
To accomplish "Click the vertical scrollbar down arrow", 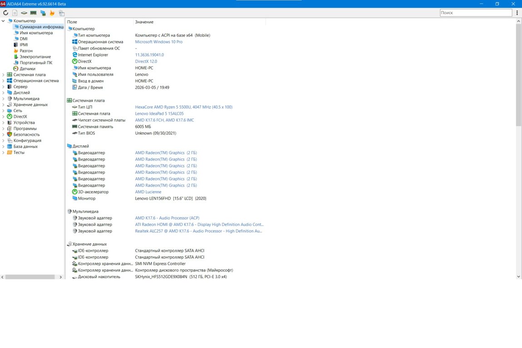I will point(519,276).
